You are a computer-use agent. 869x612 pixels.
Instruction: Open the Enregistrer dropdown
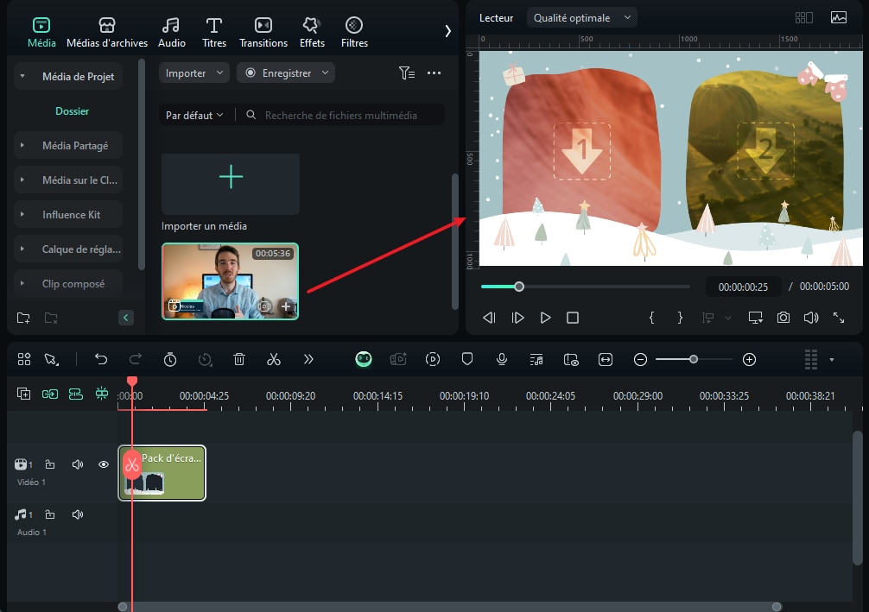pos(286,73)
